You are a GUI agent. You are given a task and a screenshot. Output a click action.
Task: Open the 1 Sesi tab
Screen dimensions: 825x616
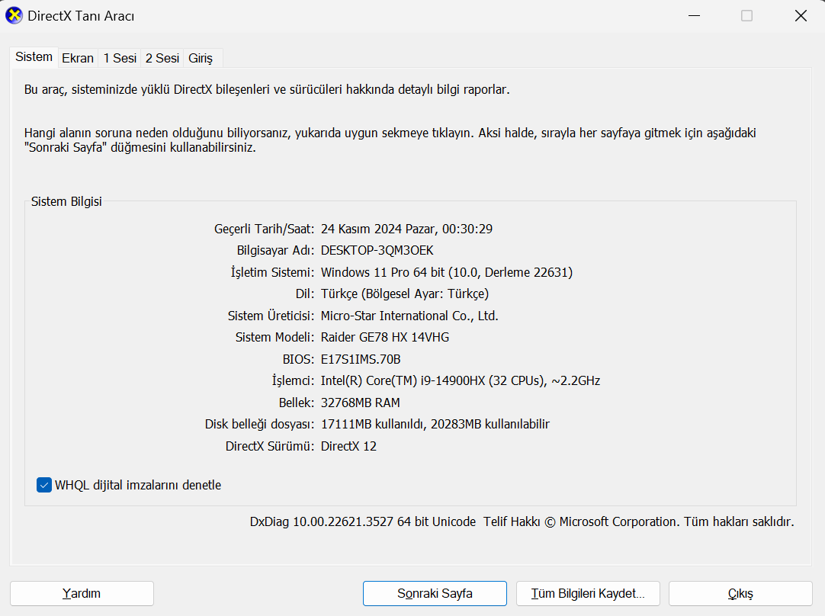[120, 58]
